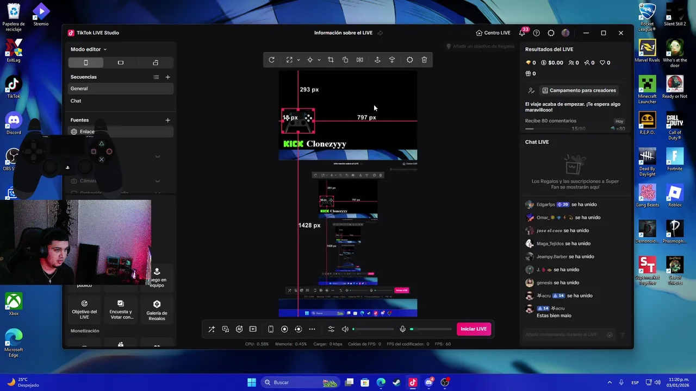Start recording with the record circle icon

284,329
